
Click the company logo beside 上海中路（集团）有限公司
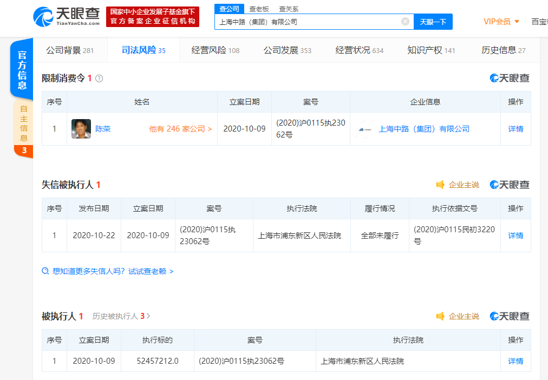coord(365,129)
